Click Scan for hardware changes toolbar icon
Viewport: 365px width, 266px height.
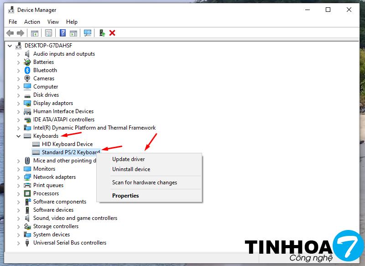pos(88,33)
